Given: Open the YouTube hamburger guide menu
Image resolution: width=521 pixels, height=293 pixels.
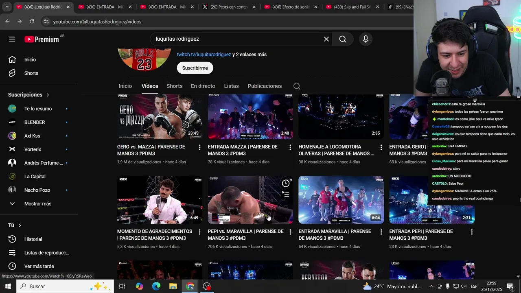Looking at the screenshot, I should pyautogui.click(x=12, y=39).
